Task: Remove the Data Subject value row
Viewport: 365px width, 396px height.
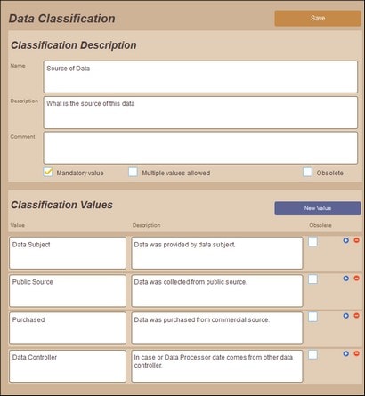Action: 356,240
